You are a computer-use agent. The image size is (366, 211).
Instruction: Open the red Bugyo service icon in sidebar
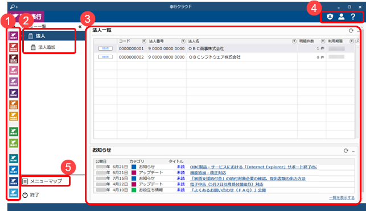point(14,47)
